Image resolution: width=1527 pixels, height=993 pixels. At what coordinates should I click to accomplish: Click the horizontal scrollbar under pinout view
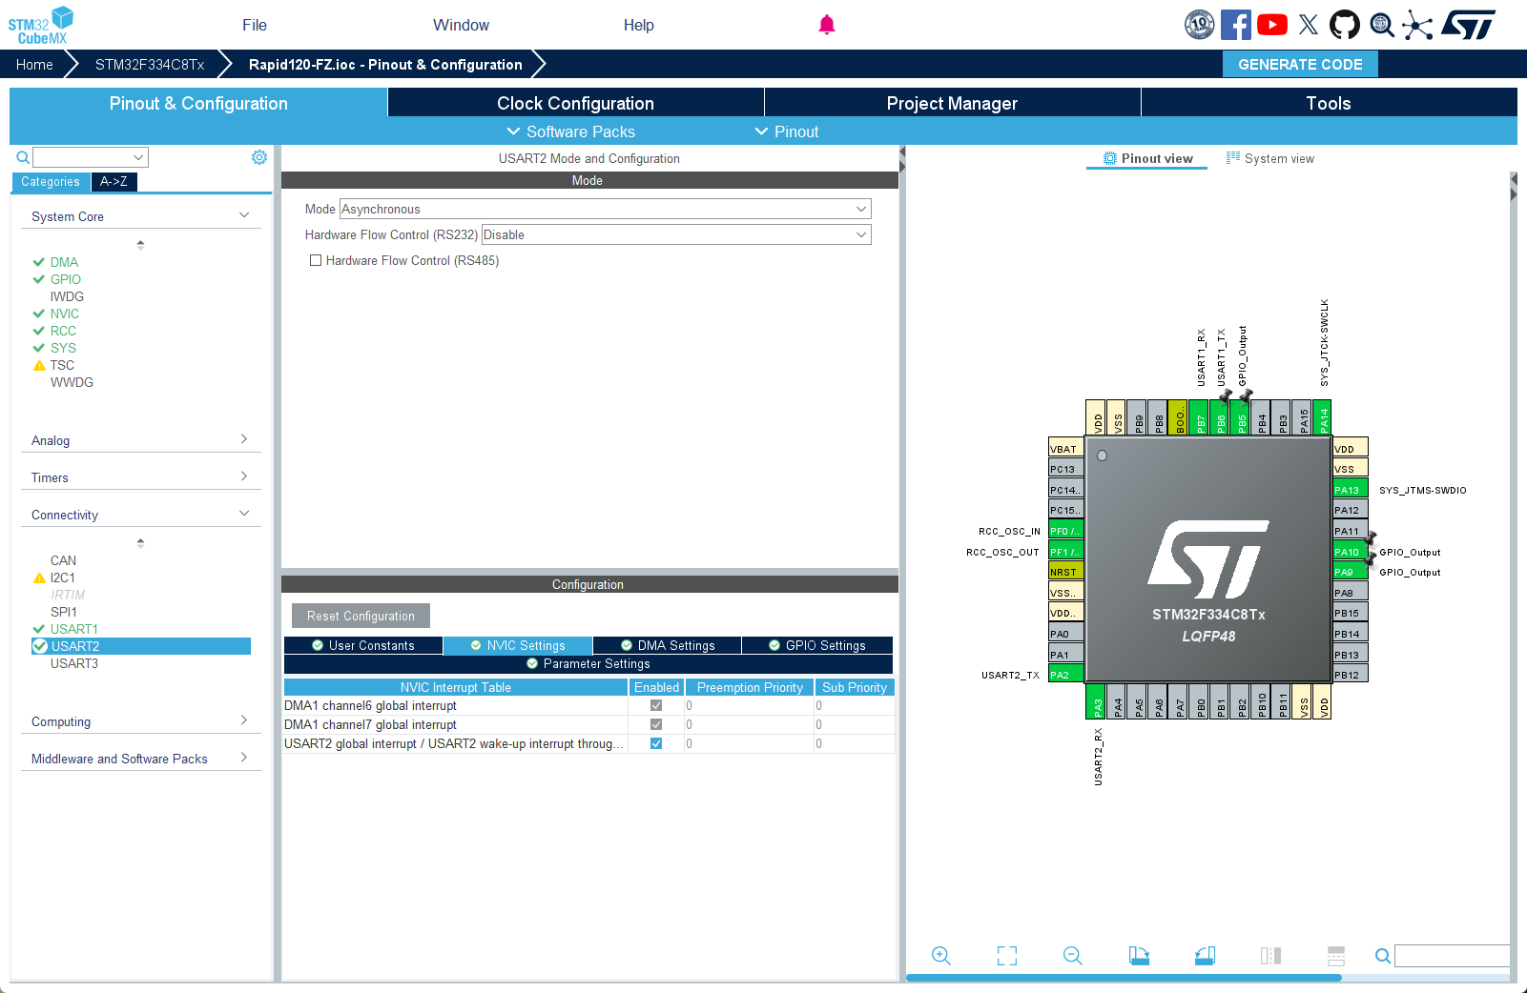point(1124,977)
